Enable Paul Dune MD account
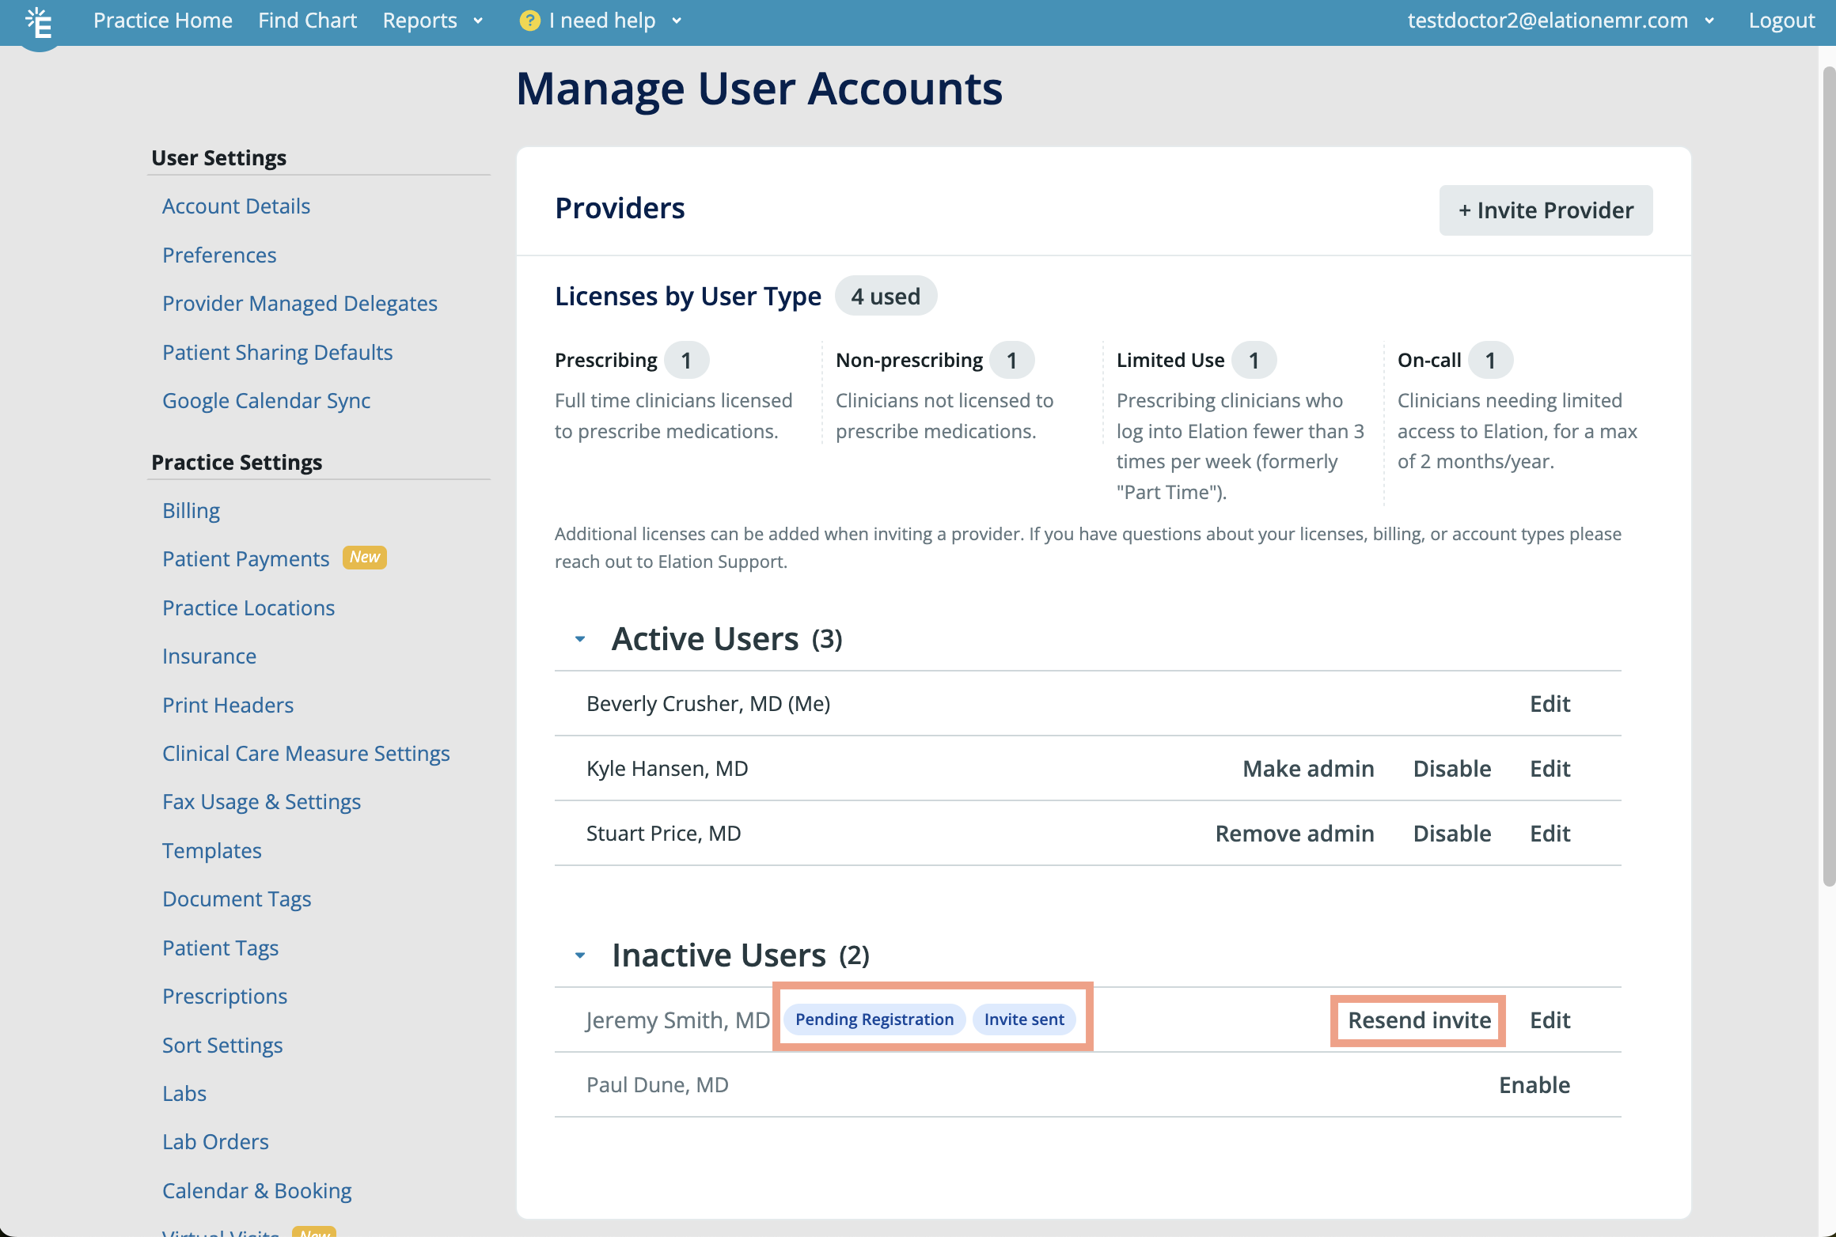This screenshot has height=1237, width=1836. coord(1534,1084)
